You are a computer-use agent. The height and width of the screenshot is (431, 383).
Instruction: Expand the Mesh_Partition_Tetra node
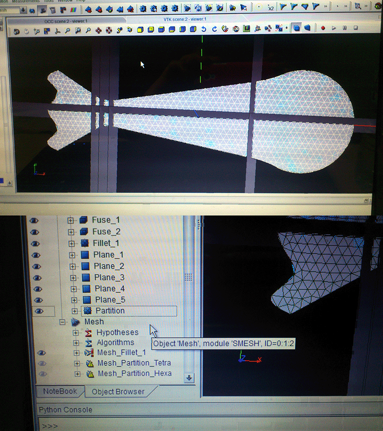coord(77,364)
